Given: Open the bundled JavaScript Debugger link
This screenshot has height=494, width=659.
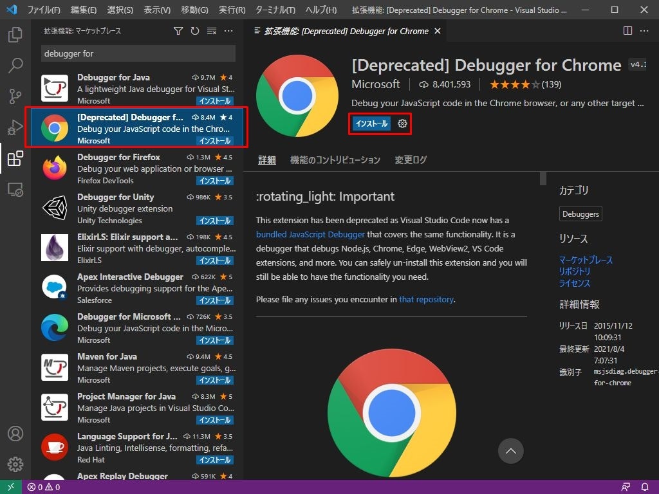Looking at the screenshot, I should [x=310, y=235].
